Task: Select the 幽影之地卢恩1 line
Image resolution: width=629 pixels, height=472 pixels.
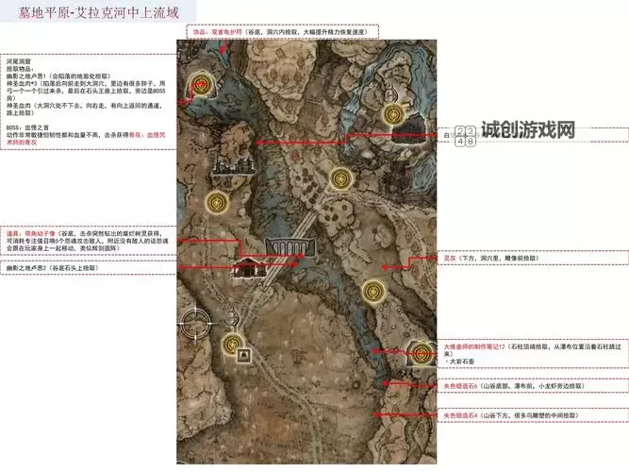Action: (58, 76)
